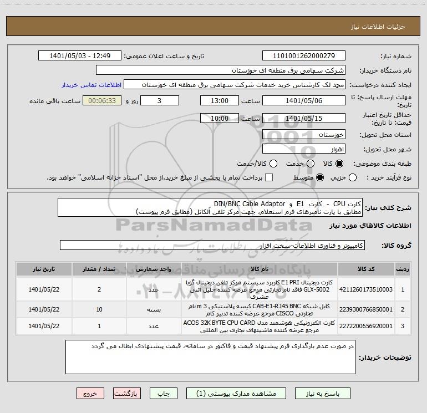
Task: Select the متوسط purchase type radio
Action: (x=320, y=177)
